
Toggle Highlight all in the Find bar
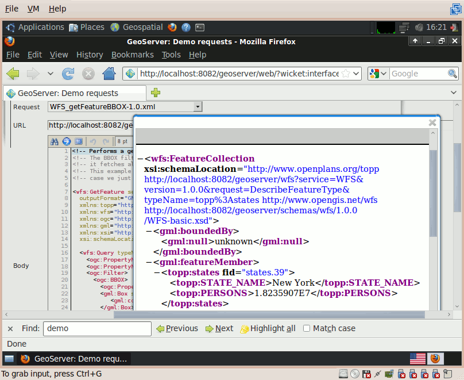(x=268, y=328)
